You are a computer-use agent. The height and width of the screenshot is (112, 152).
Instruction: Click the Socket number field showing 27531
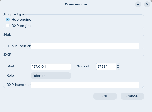tap(106, 66)
